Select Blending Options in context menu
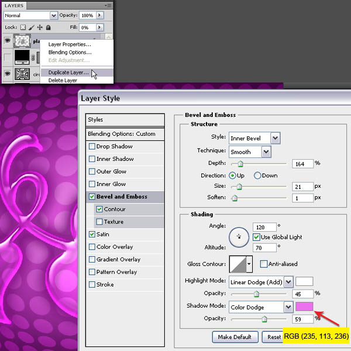 coord(70,52)
